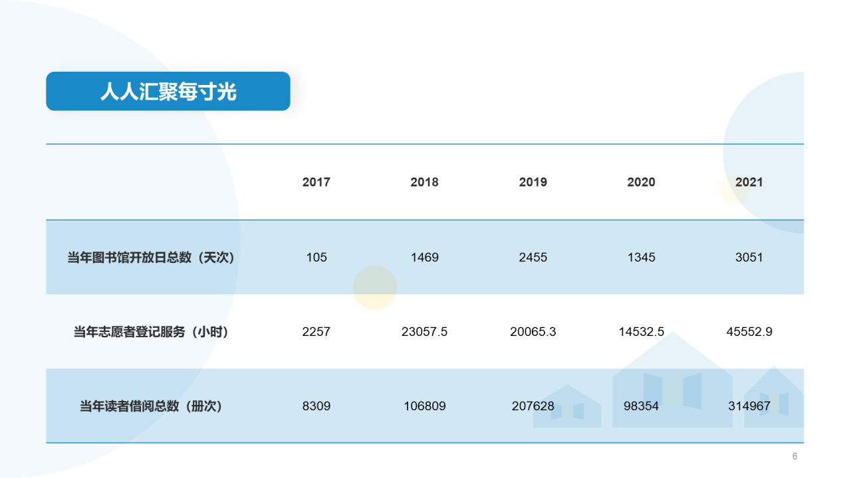Select the cell value 207628
Viewport: 851px width, 478px height.
(533, 406)
